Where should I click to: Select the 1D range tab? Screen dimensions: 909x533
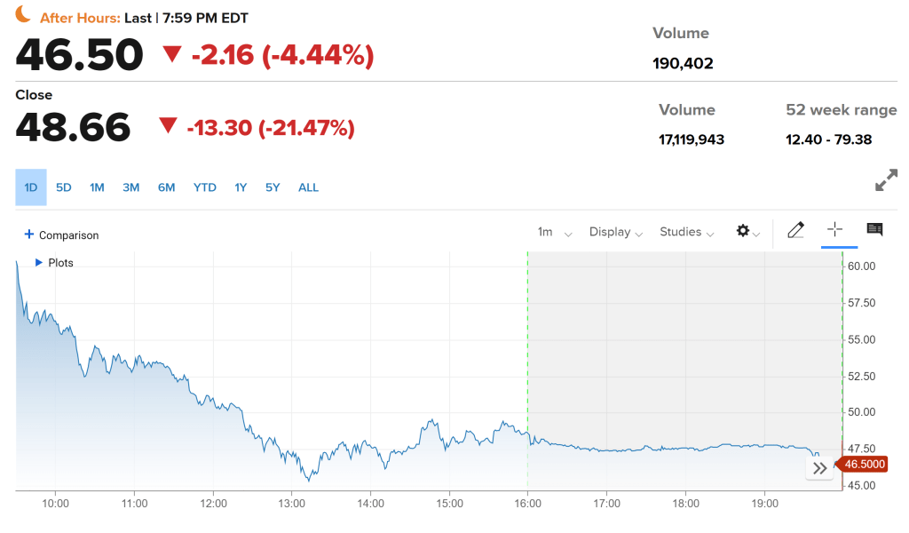coord(31,187)
